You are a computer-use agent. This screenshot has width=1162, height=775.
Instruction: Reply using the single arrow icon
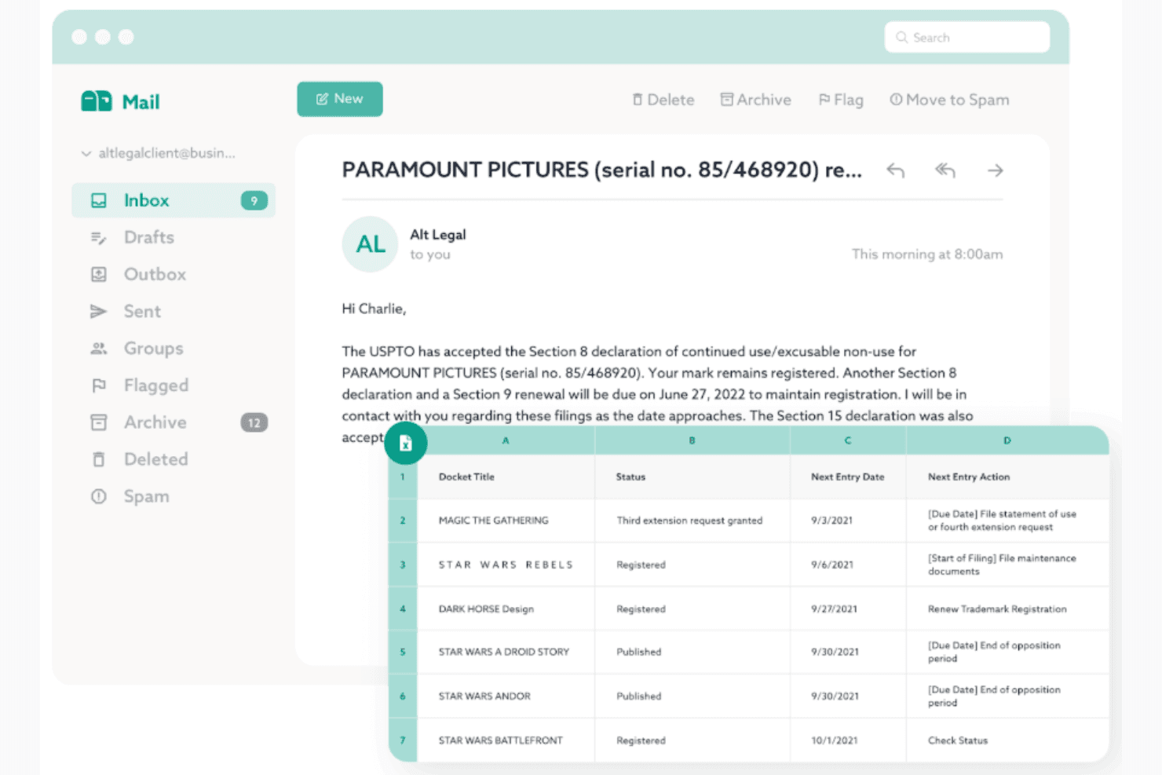pos(896,170)
